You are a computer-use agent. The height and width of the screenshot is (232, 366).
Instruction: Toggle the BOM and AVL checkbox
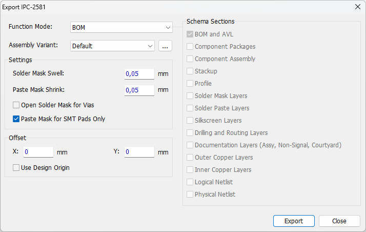tap(190, 34)
